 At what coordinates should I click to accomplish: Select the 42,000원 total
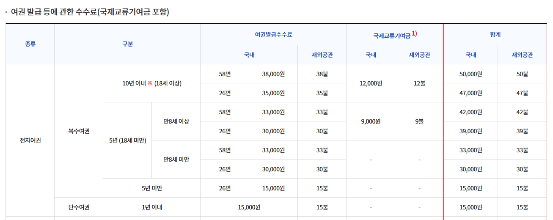[471, 112]
